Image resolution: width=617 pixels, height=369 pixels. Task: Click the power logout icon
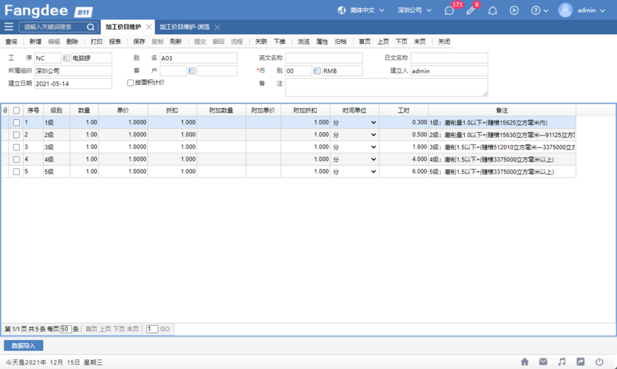click(599, 361)
